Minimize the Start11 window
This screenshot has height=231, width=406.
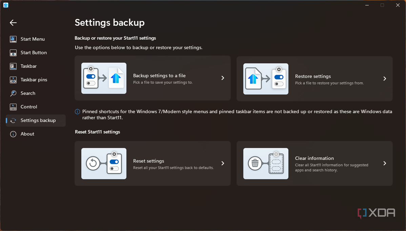click(x=367, y=5)
